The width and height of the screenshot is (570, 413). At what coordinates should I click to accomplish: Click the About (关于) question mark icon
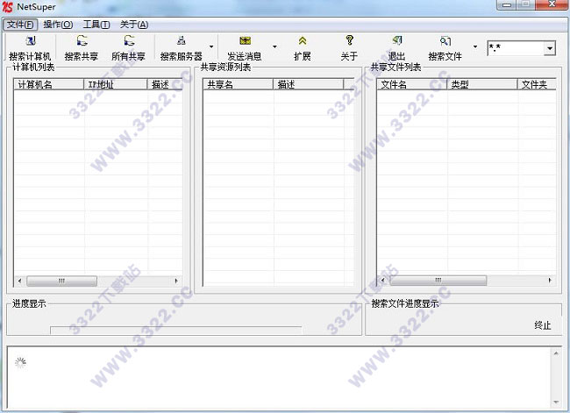click(x=349, y=40)
